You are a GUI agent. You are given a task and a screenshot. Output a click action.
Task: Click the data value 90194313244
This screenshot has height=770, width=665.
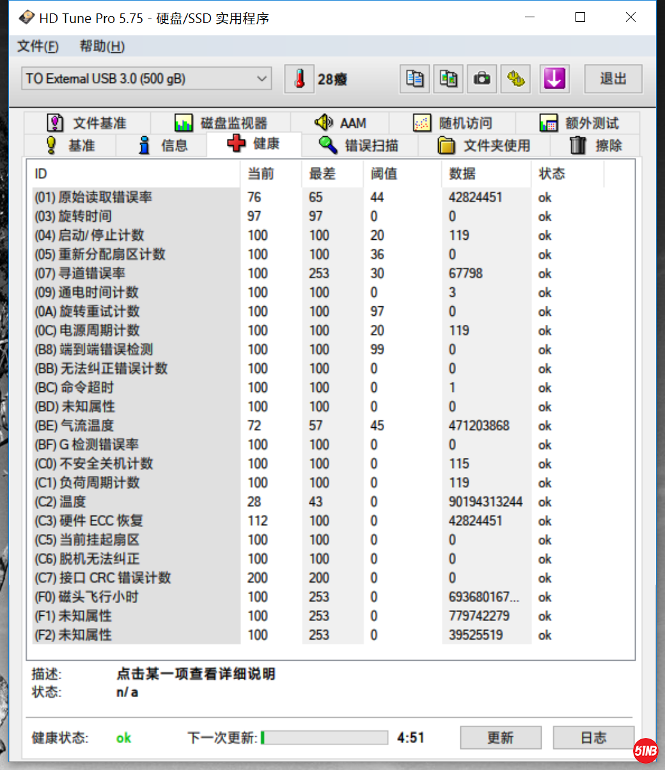tap(485, 501)
